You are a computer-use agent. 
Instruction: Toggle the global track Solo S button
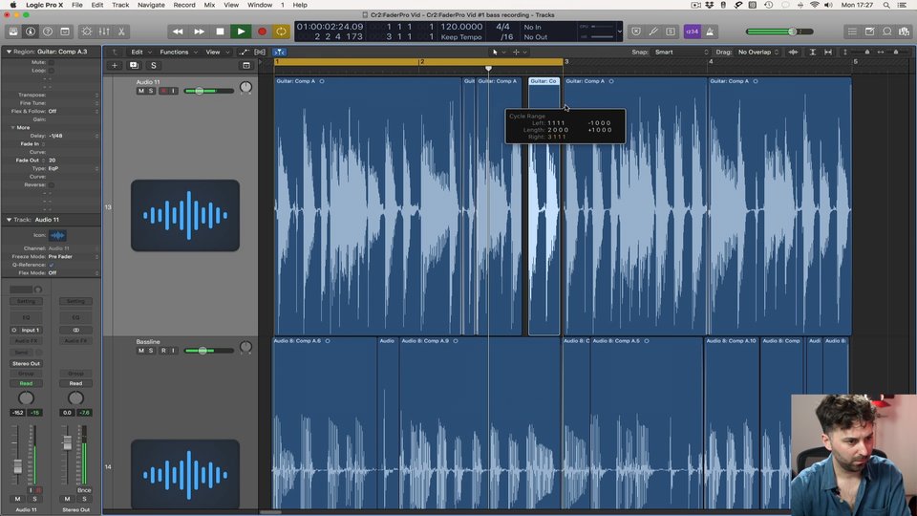(x=153, y=66)
